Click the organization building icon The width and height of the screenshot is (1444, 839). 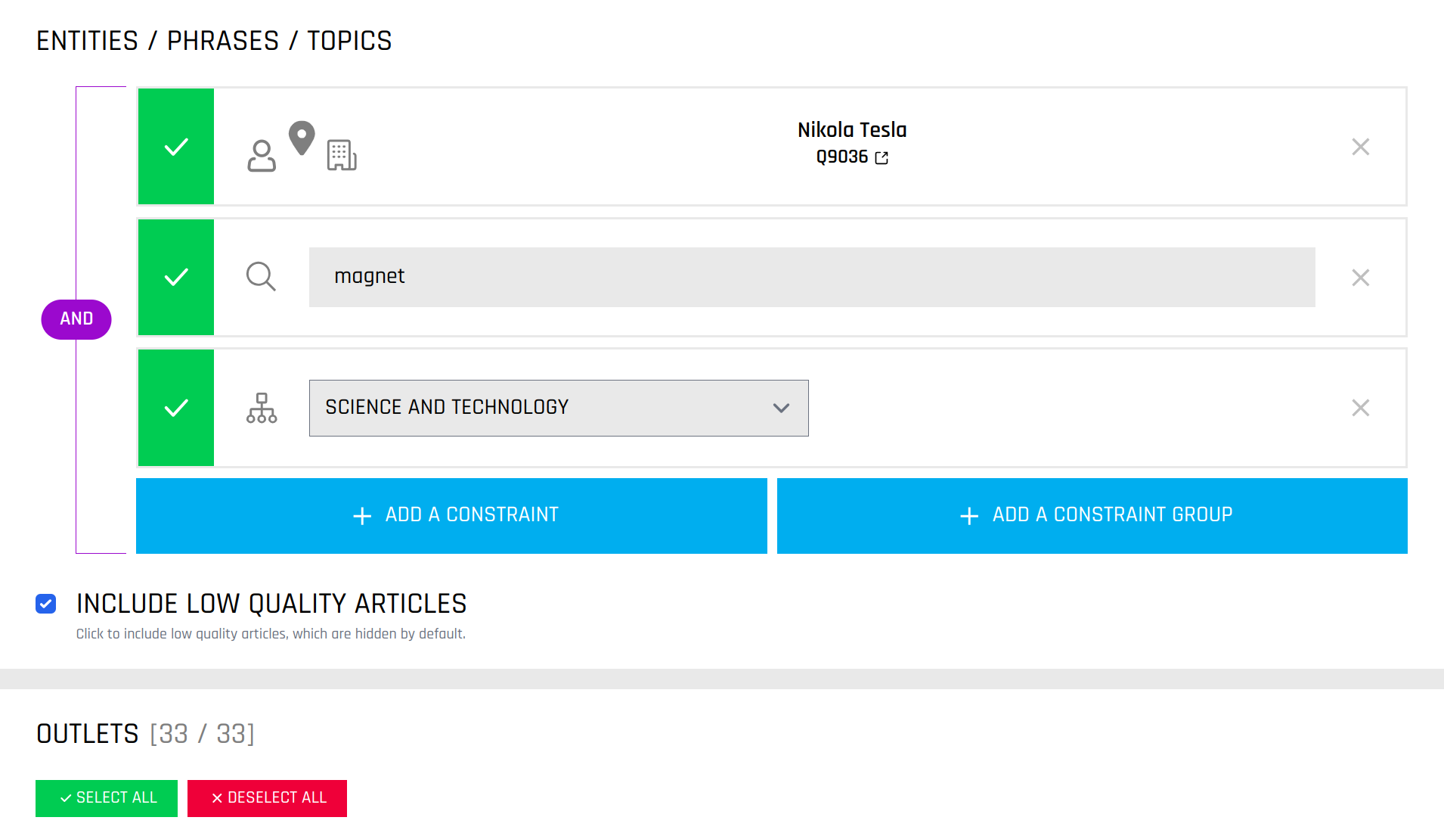point(342,155)
